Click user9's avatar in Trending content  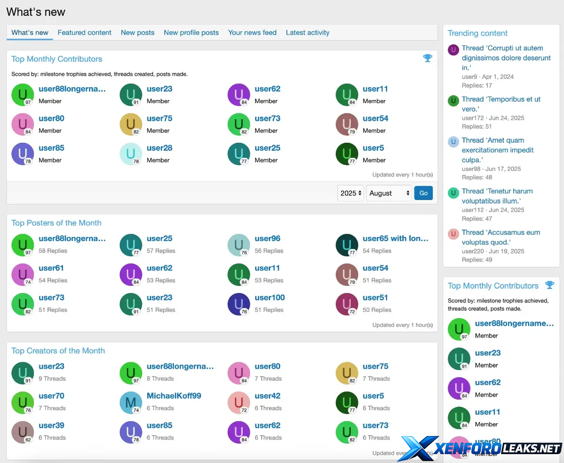(x=453, y=50)
